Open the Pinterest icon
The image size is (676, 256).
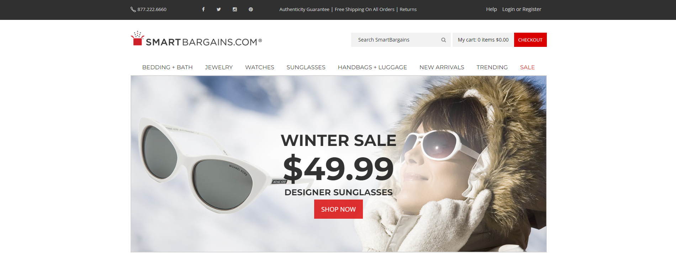[251, 9]
